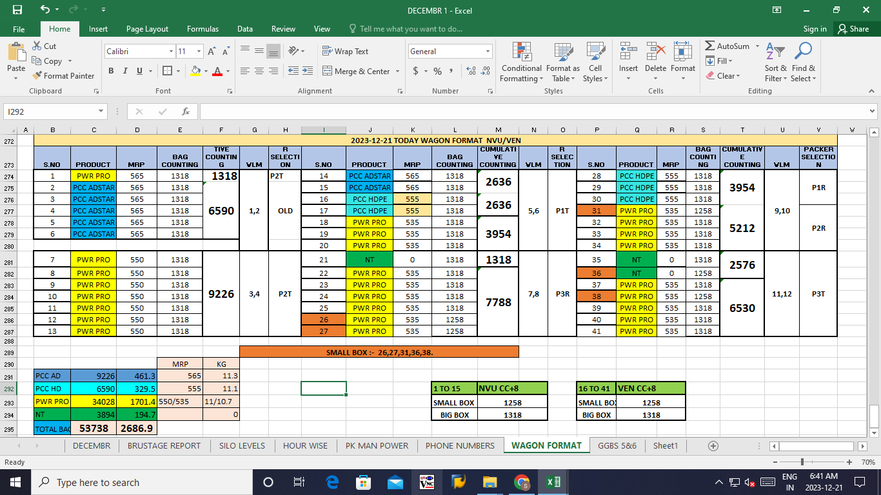Click the Share button
This screenshot has width=881, height=495.
pos(854,29)
